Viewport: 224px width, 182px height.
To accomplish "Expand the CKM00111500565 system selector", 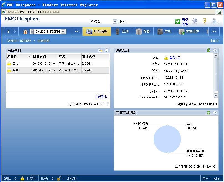I will pos(63,32).
